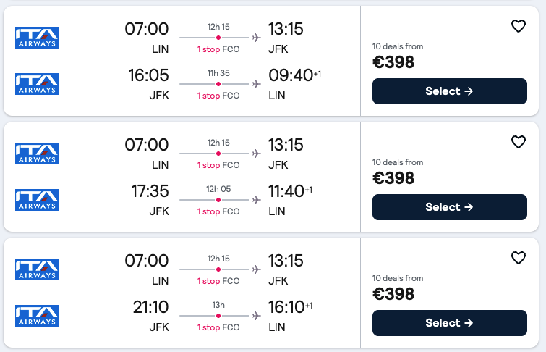
Task: Click ITA Airways logo on third card outbound
Action: pyautogui.click(x=37, y=269)
